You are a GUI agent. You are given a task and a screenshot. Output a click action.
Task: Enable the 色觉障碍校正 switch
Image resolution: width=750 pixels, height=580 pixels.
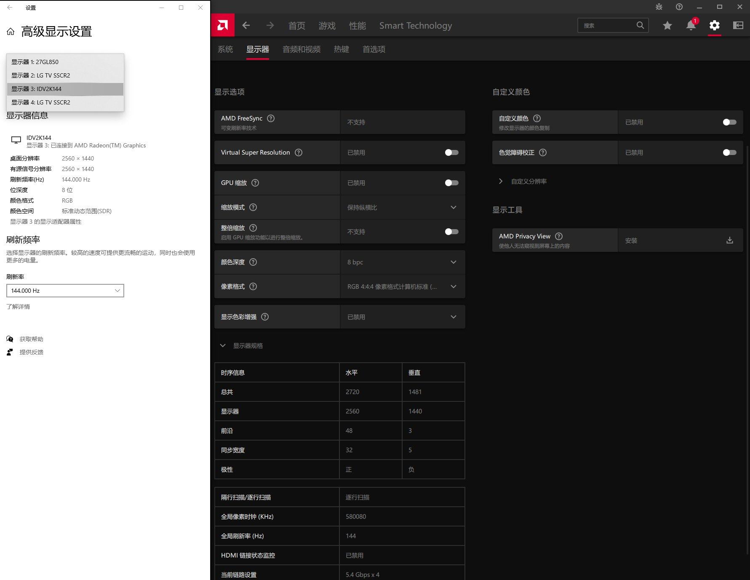point(729,152)
